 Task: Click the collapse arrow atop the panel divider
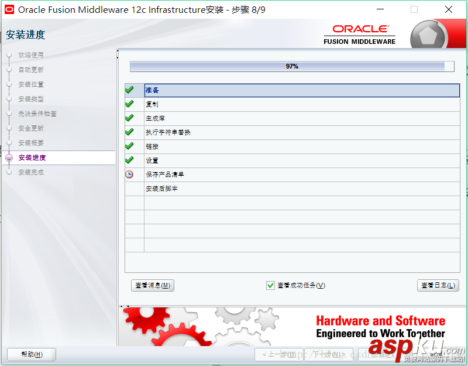(118, 51)
